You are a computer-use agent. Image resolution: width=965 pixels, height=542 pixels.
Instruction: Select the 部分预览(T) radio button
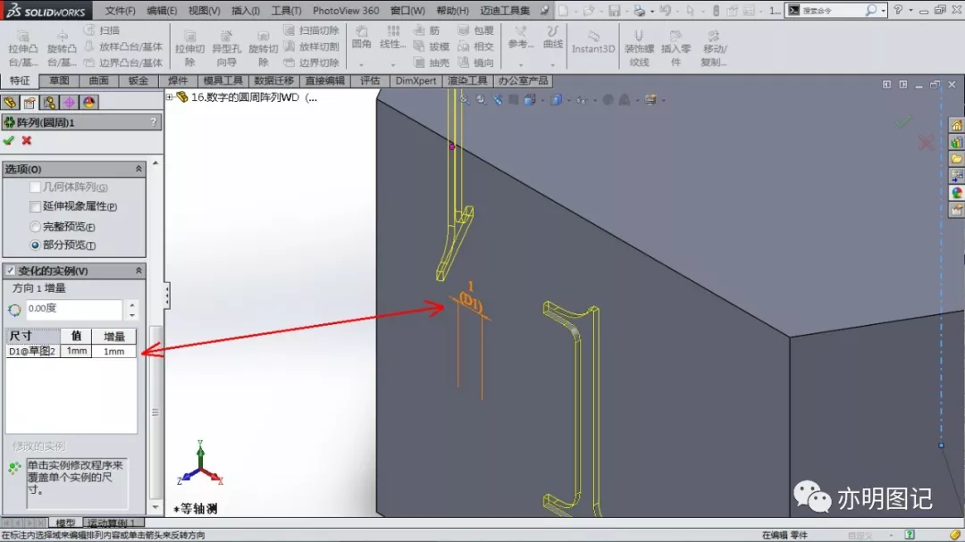pos(35,246)
